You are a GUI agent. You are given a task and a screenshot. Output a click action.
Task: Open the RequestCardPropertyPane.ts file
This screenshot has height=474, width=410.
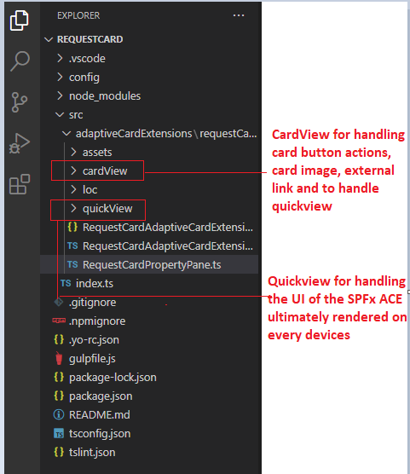(152, 265)
